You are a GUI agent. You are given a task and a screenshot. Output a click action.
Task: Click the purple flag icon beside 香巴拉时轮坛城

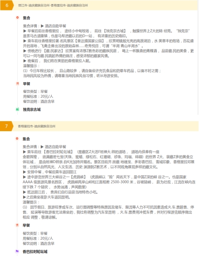click(17, 251)
